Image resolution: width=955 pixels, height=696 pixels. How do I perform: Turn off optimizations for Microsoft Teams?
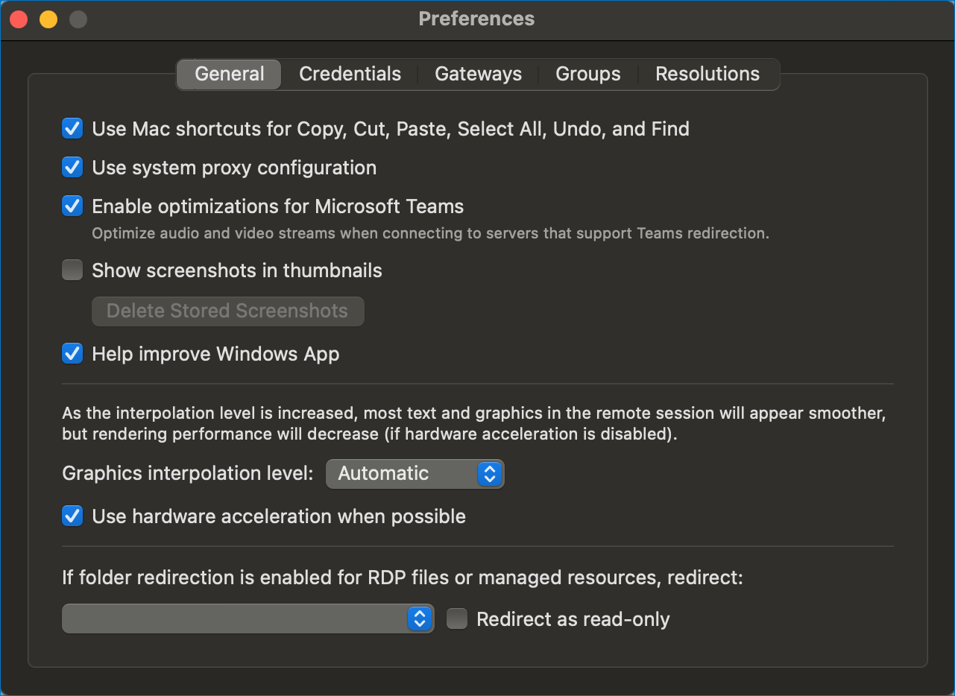[72, 206]
